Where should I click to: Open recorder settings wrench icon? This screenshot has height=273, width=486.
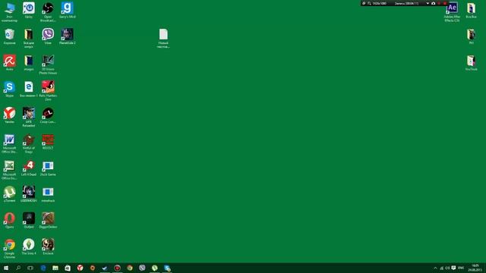(x=364, y=3)
